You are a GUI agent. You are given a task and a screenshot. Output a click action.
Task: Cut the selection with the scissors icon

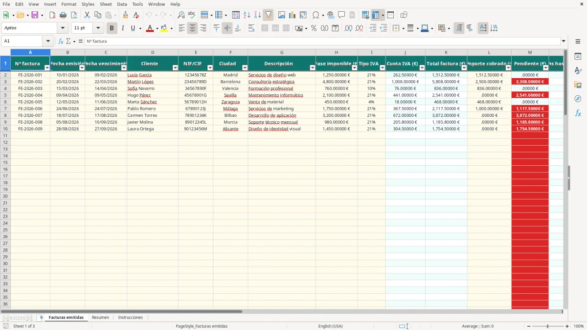[87, 15]
